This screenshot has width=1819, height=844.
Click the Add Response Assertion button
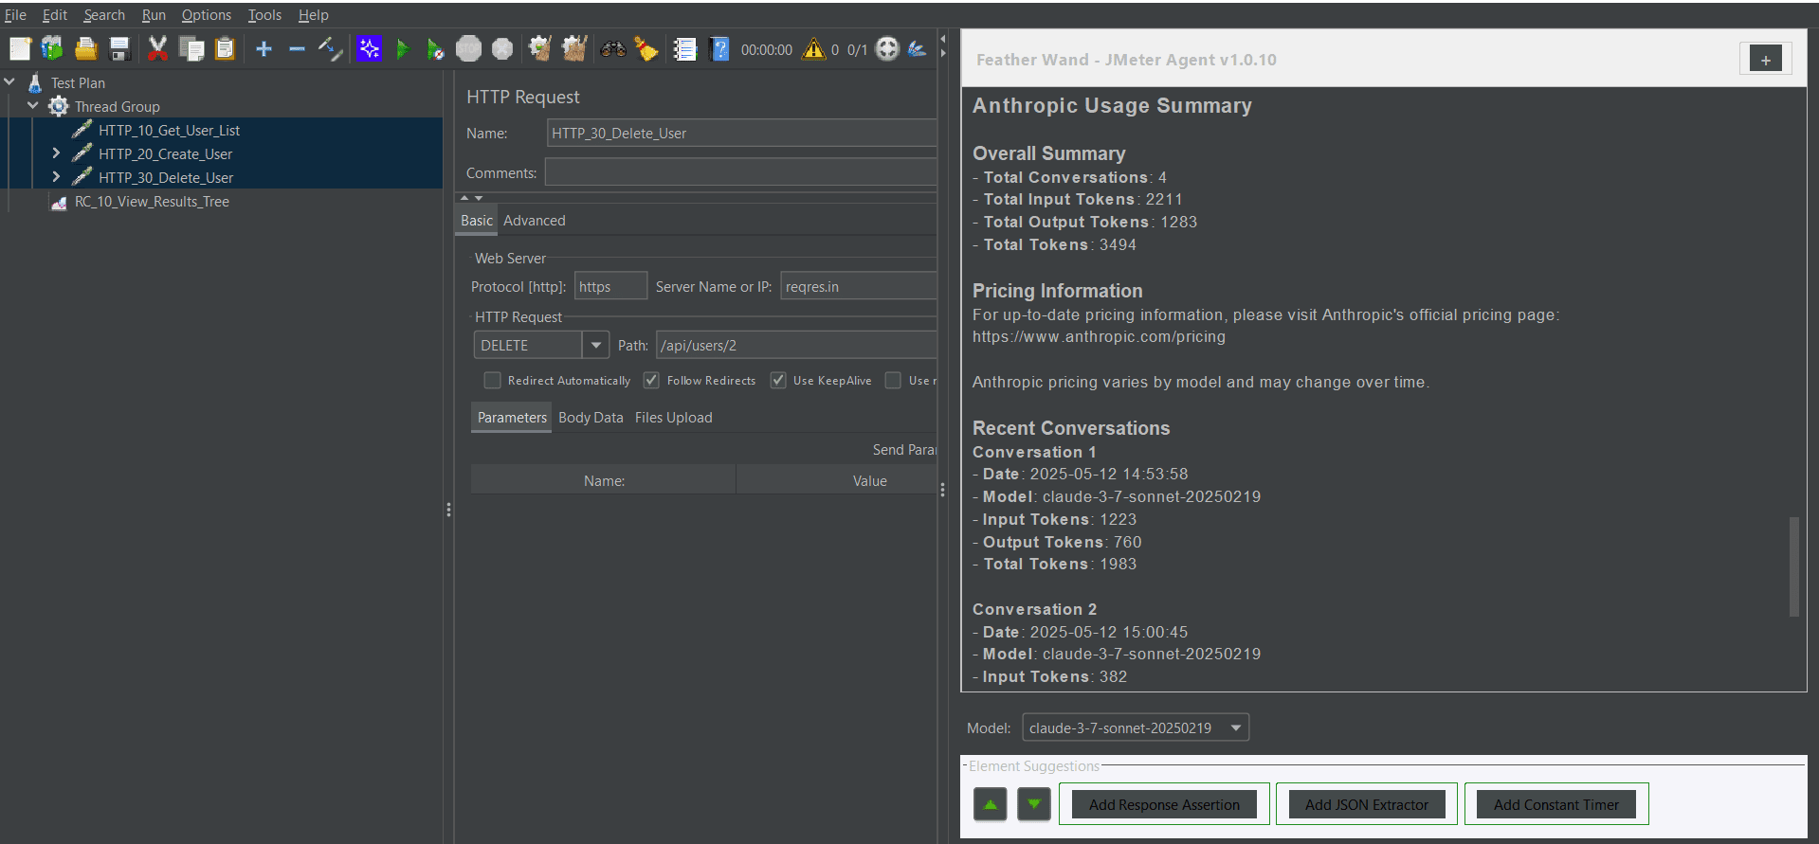(x=1163, y=804)
